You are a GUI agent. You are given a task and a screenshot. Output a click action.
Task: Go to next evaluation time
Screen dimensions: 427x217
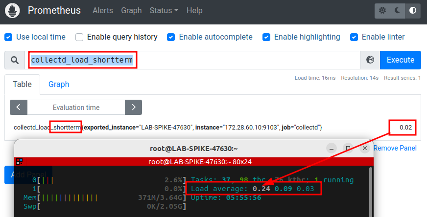pos(133,107)
